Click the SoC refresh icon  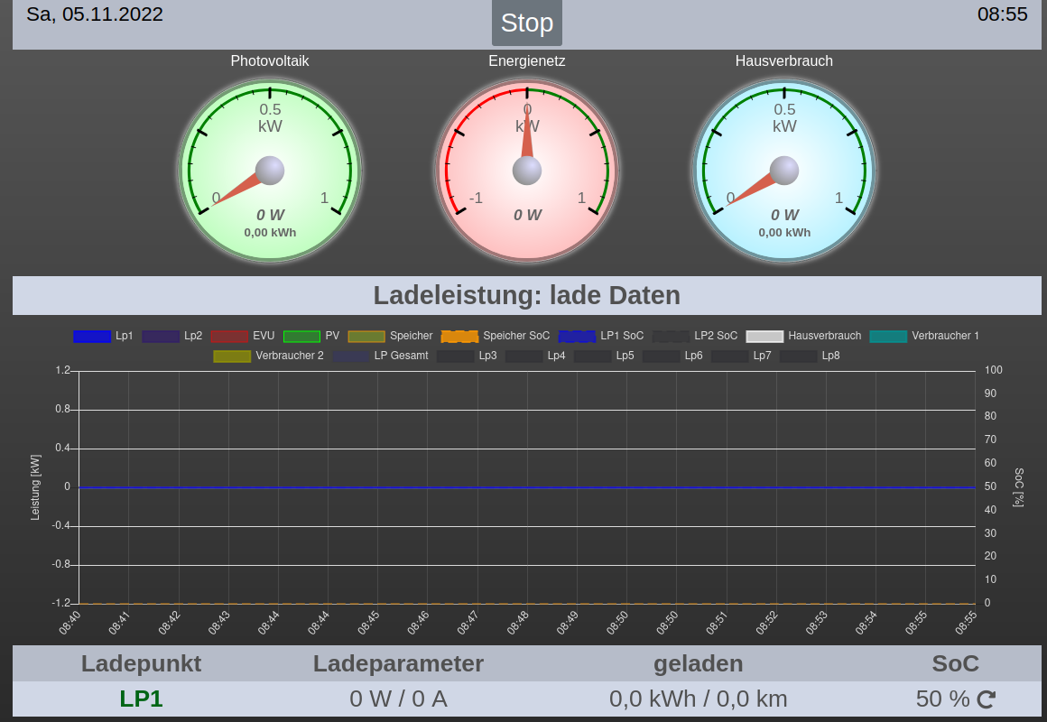click(987, 699)
